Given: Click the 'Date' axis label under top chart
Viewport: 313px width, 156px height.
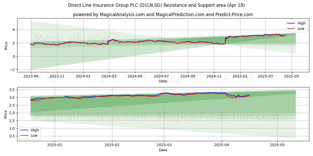Looking at the screenshot, I should (163, 81).
